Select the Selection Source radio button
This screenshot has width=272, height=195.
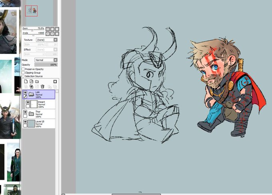coord(23,76)
